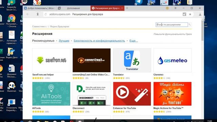
Task: Open the Snipping Tool scissors desktop icon
Action: click(152, 2)
